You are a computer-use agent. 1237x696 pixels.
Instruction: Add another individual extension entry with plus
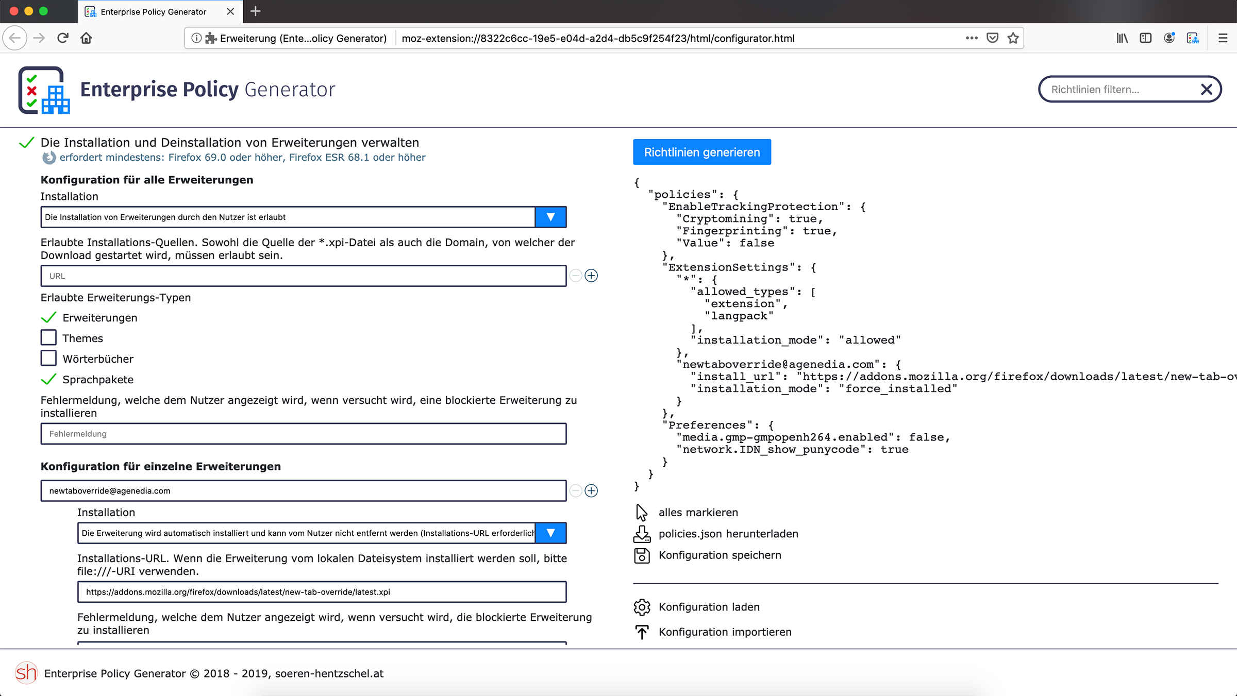coord(591,490)
